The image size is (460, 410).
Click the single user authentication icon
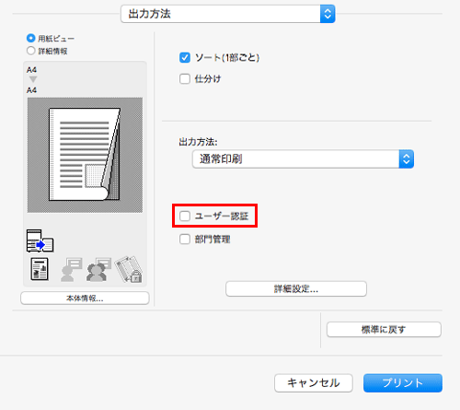[71, 269]
